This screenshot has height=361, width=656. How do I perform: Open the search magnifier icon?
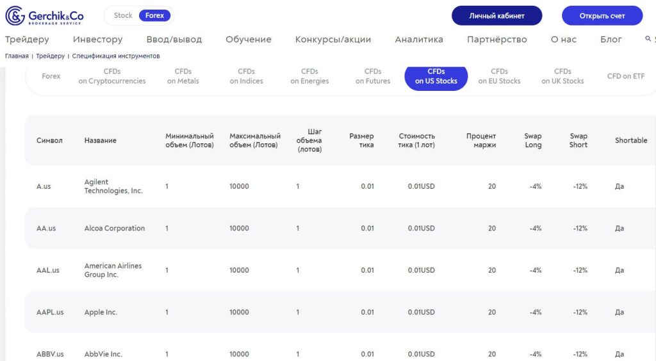coord(648,38)
